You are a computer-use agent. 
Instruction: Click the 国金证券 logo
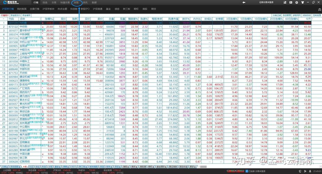coord(11,2)
